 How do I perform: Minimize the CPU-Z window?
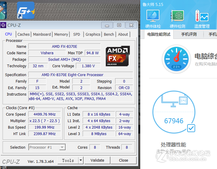click(x=107, y=25)
